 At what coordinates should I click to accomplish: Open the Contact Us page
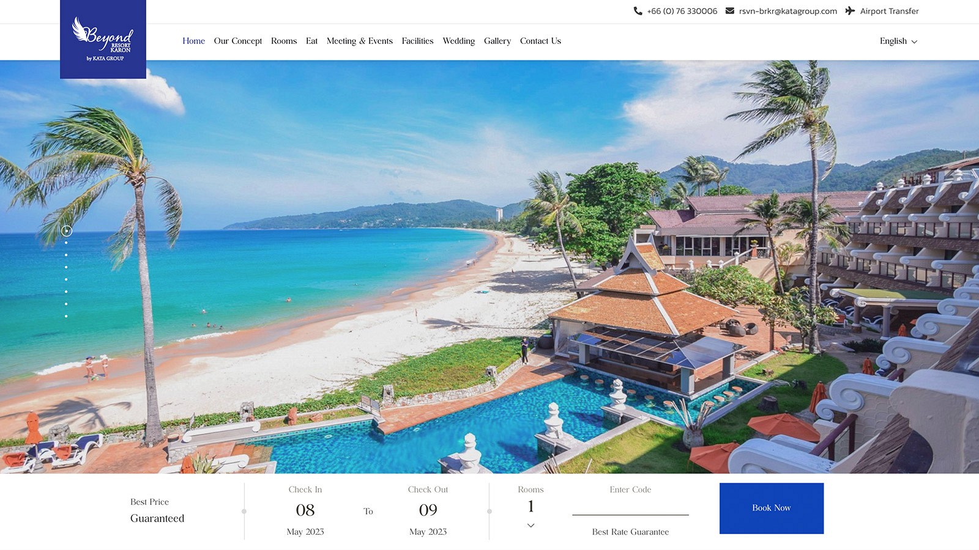click(540, 41)
